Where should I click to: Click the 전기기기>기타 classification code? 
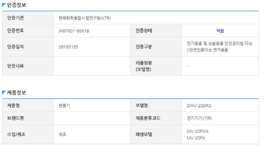pyautogui.click(x=199, y=118)
